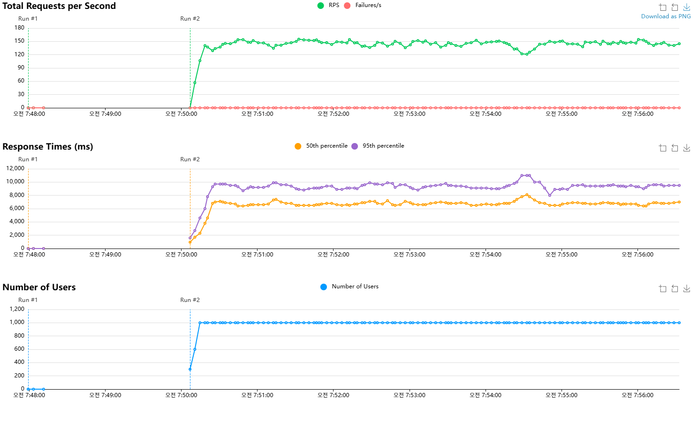Screen dimensions: 698x422
Task: Restore zoom on Total Requests per Second chart
Action: [x=675, y=7]
